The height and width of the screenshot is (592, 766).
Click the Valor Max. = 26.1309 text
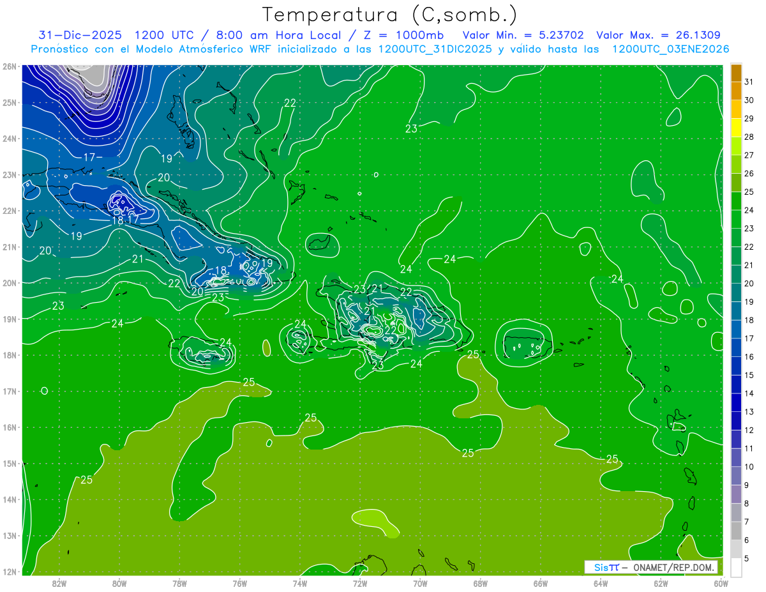pos(658,35)
